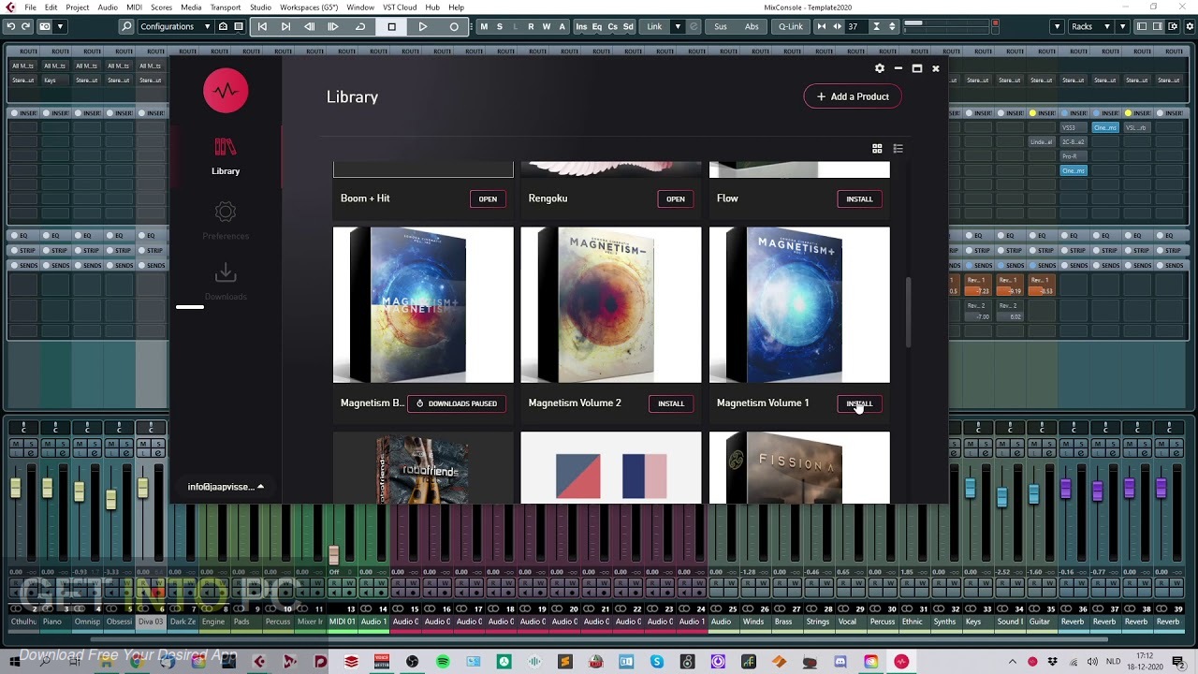Open Preferences in the sidebar
This screenshot has width=1198, height=674.
click(x=226, y=221)
